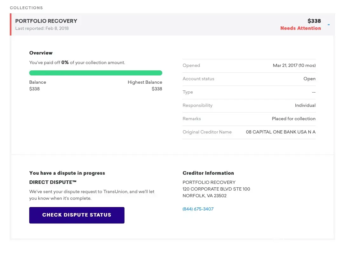Click the CHECK DISPUTE STATUS button
The image size is (356, 253).
[x=77, y=215]
